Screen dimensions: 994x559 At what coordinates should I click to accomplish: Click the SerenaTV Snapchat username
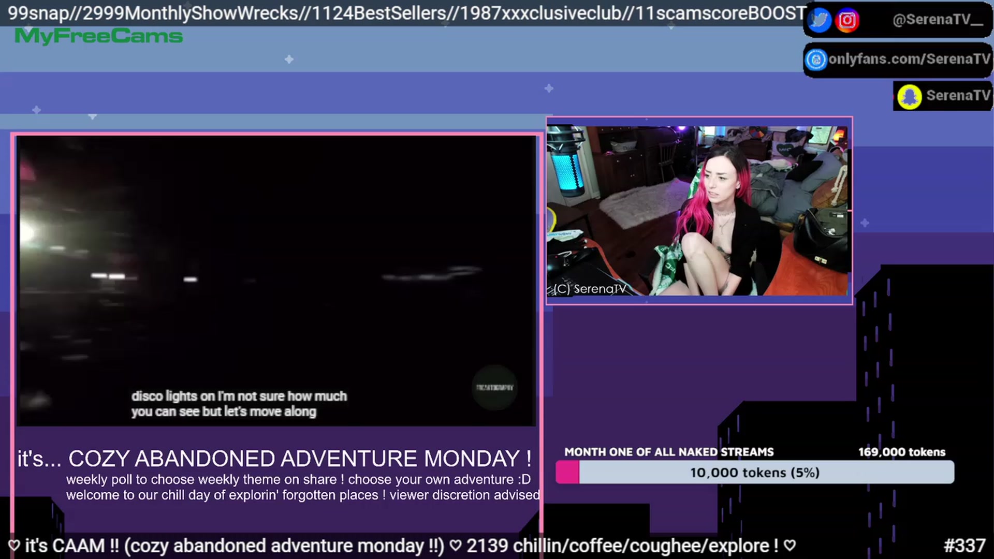(958, 95)
